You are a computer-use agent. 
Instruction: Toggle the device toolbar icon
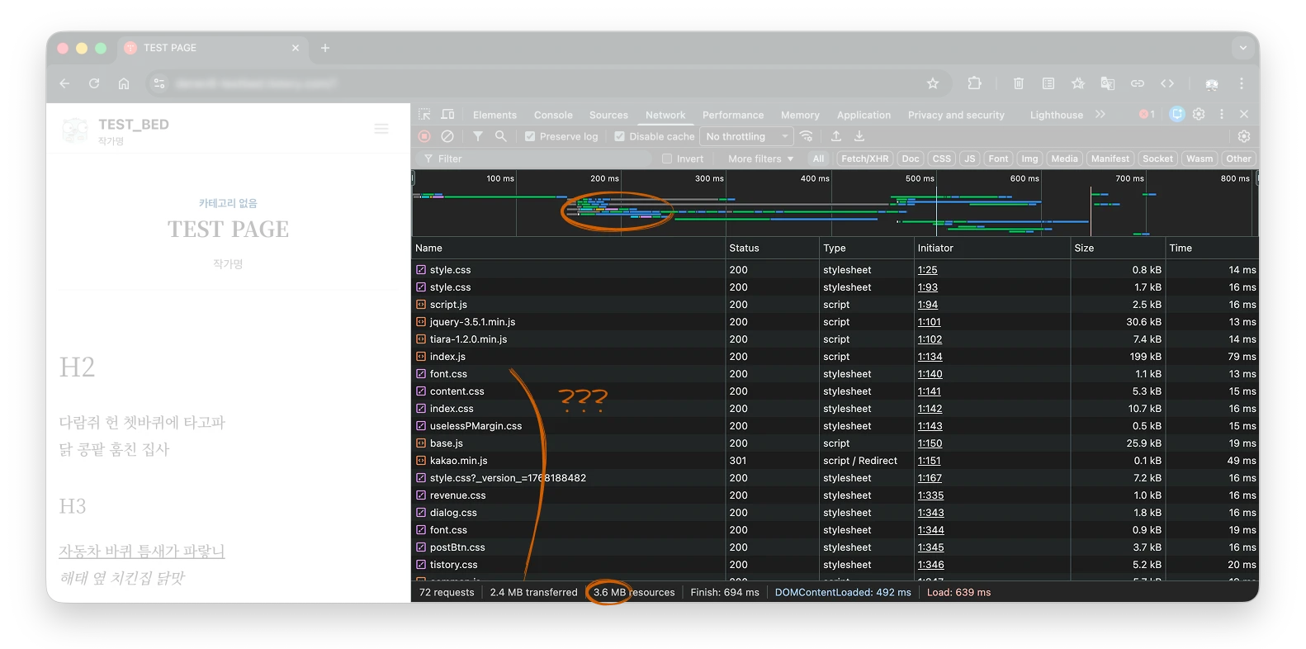coord(447,115)
